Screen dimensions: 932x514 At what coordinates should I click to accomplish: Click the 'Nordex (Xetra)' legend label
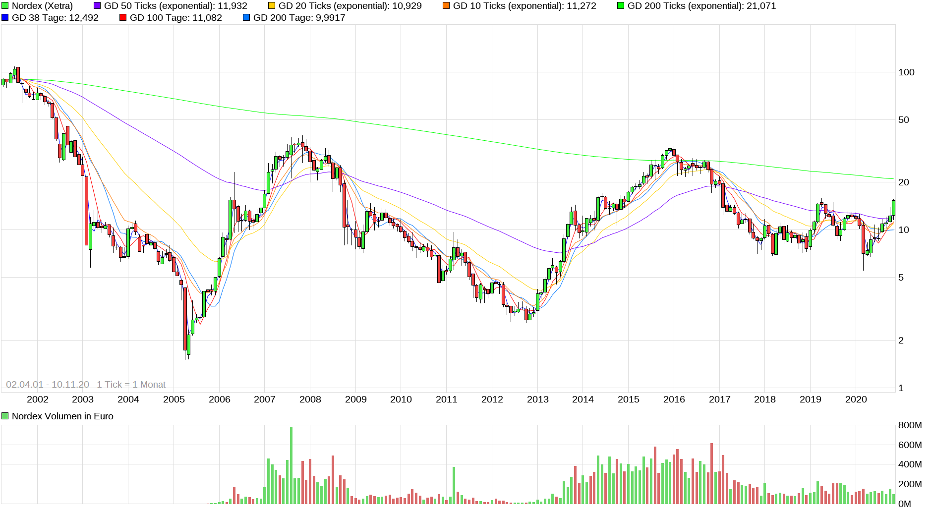[42, 6]
